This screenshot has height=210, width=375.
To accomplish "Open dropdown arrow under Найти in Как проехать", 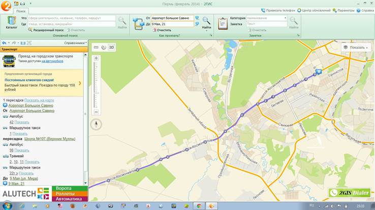I will pyautogui.click(x=206, y=31).
